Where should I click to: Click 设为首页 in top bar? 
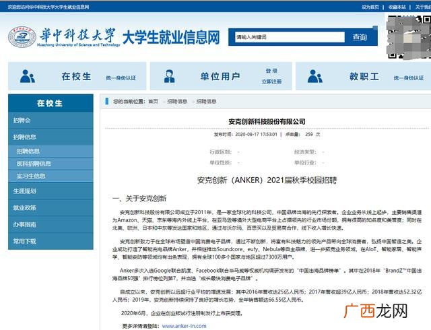(x=370, y=7)
